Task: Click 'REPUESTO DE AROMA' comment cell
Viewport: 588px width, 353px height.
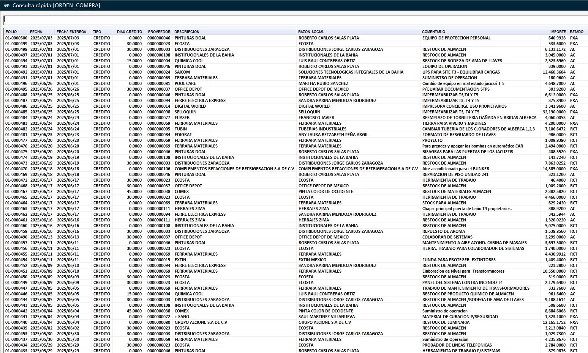Action: (443, 231)
